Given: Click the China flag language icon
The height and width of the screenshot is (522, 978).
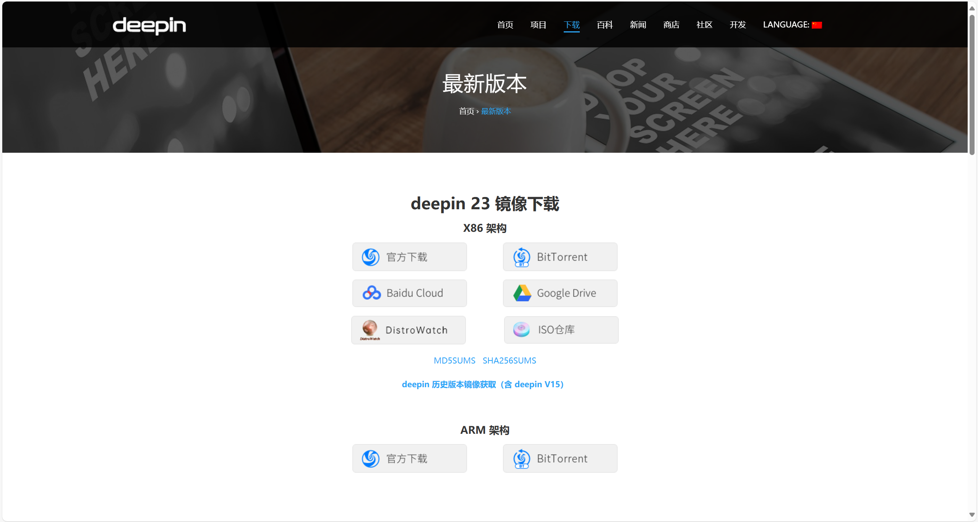Looking at the screenshot, I should [817, 25].
